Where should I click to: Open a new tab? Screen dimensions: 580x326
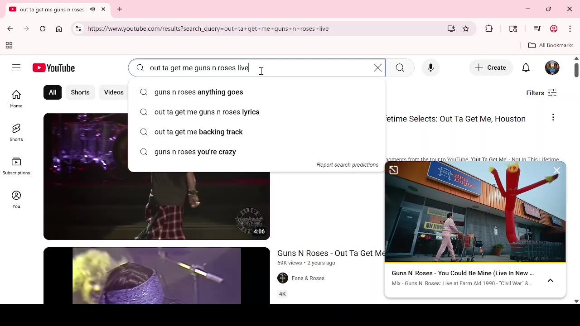(120, 9)
